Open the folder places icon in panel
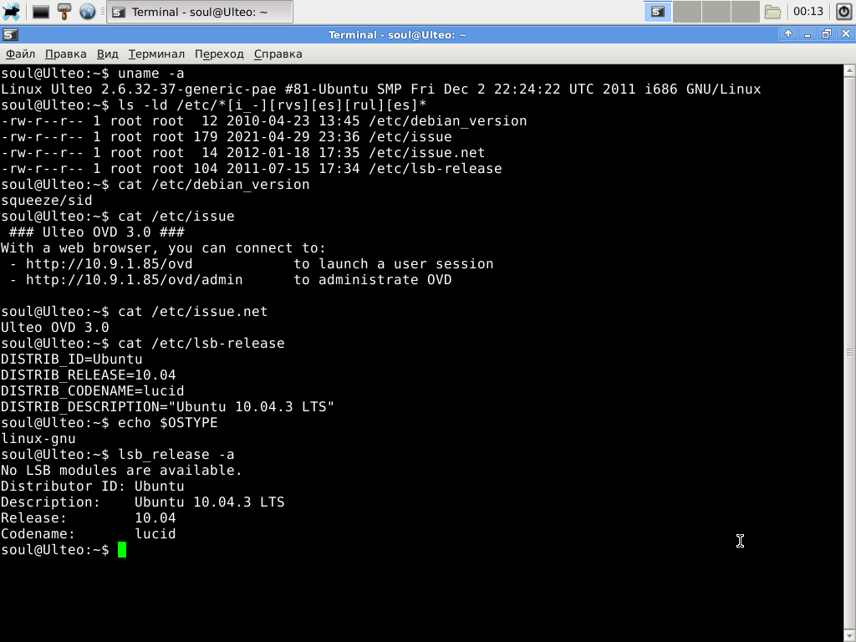 (772, 12)
